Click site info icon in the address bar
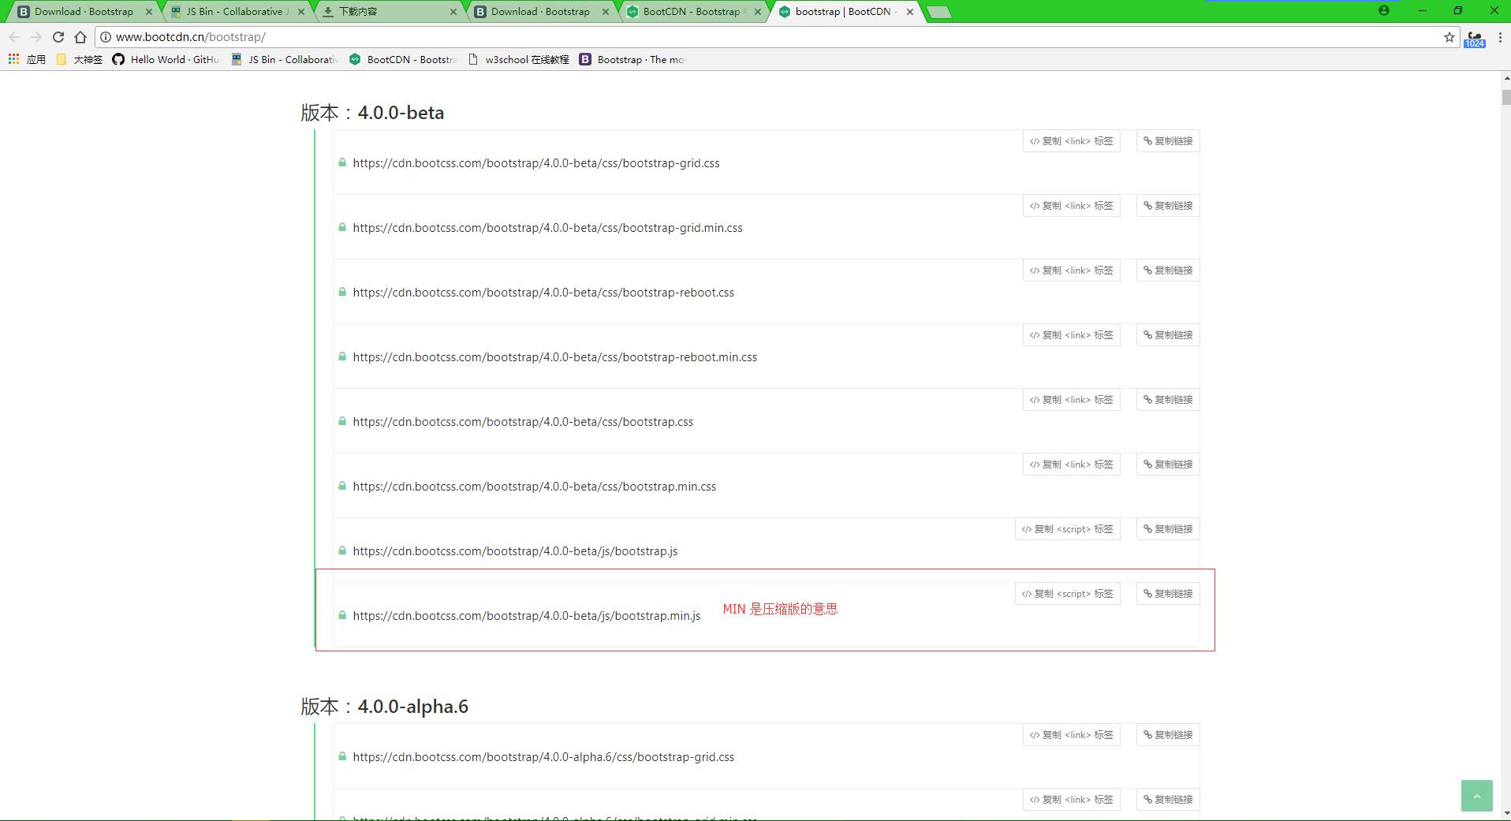Image resolution: width=1511 pixels, height=821 pixels. click(106, 37)
